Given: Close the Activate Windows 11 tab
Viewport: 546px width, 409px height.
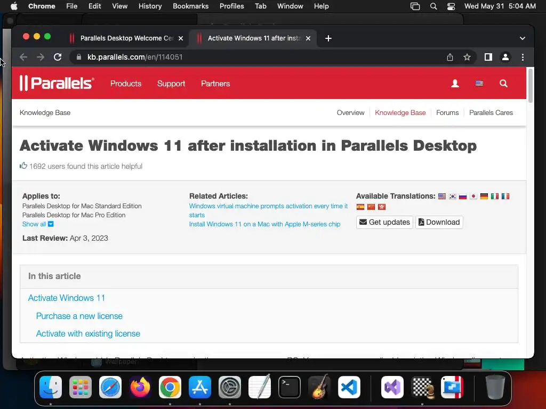Looking at the screenshot, I should 308,38.
